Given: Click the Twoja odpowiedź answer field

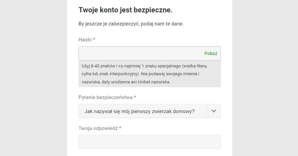Looking at the screenshot, I should (x=149, y=142).
